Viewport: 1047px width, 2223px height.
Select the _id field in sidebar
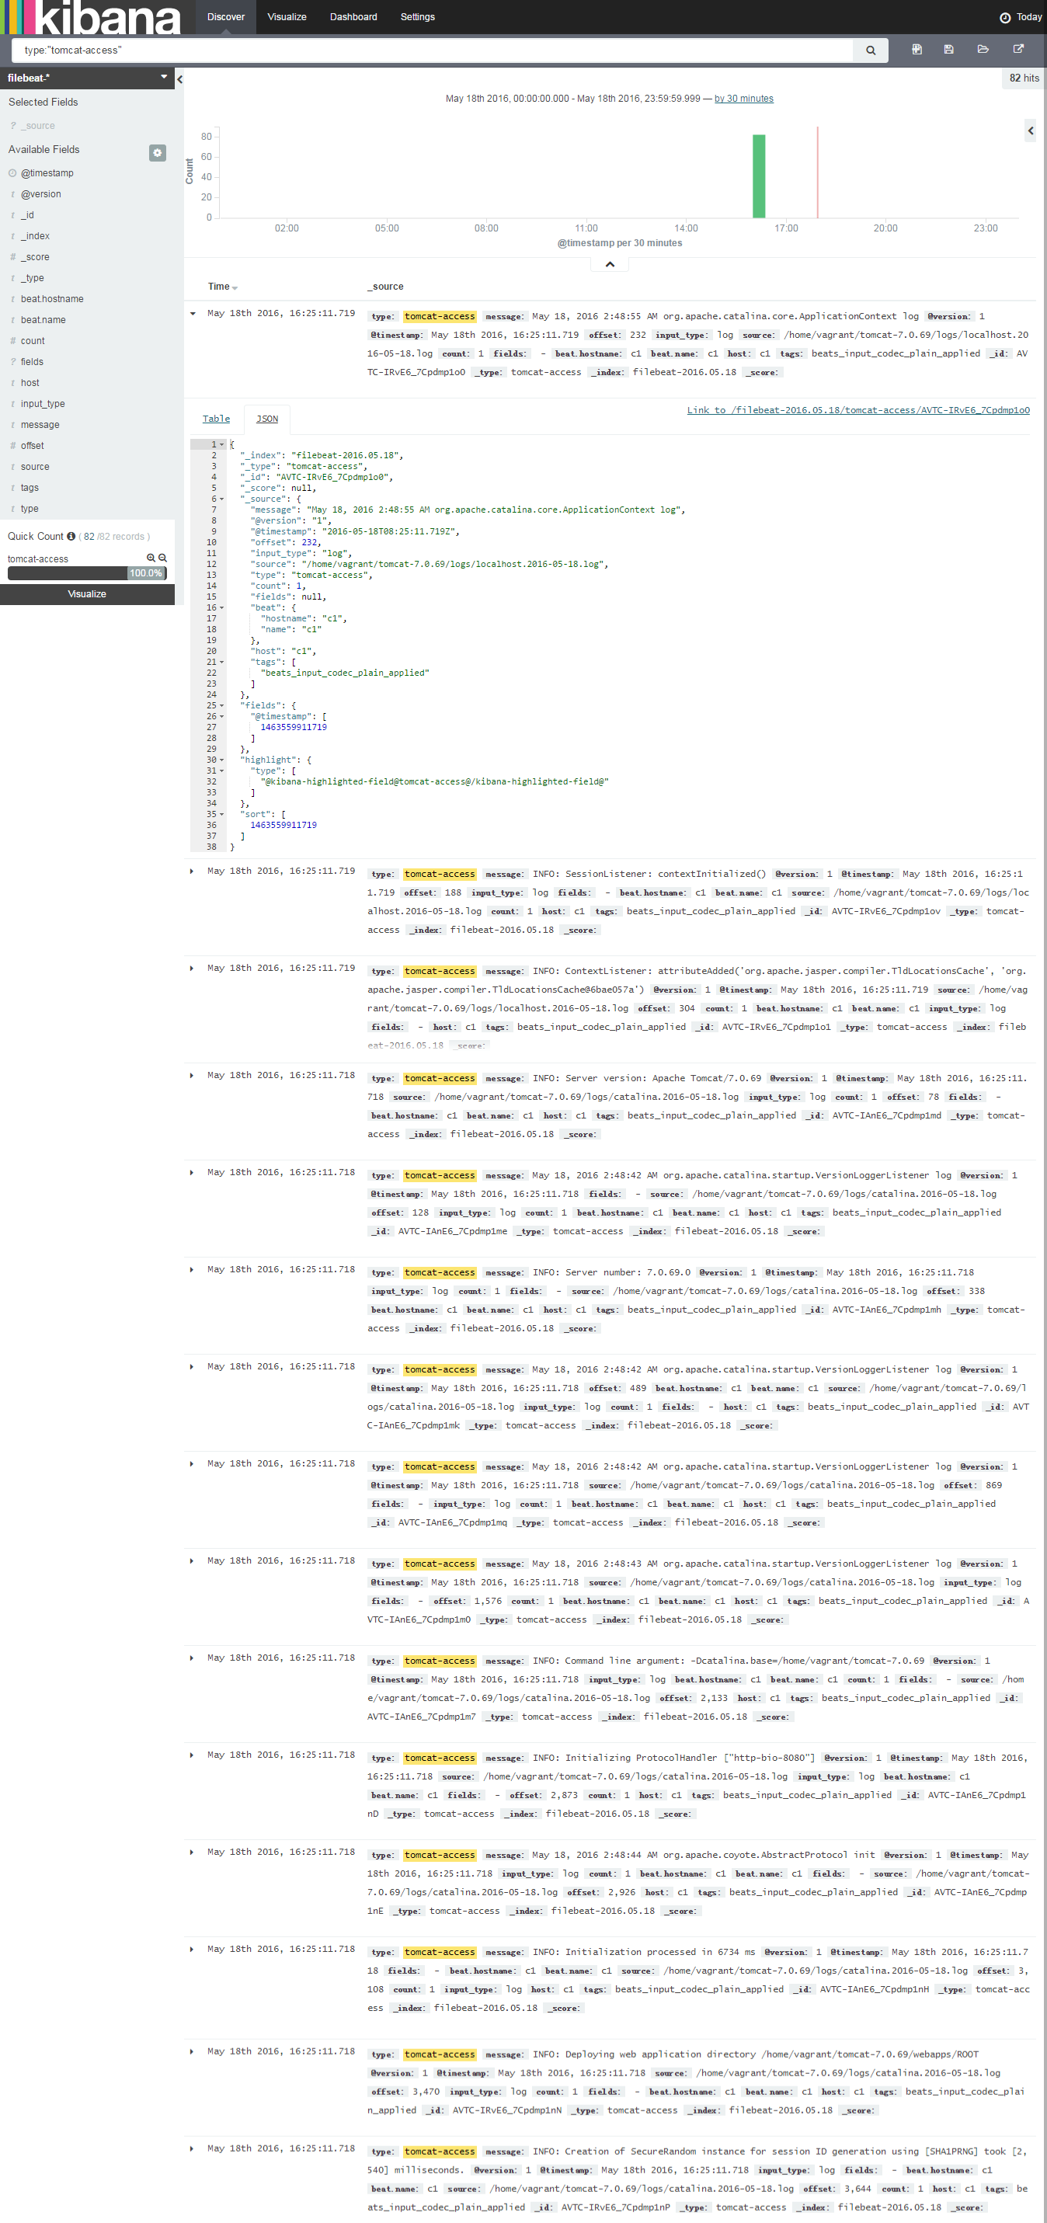(28, 215)
